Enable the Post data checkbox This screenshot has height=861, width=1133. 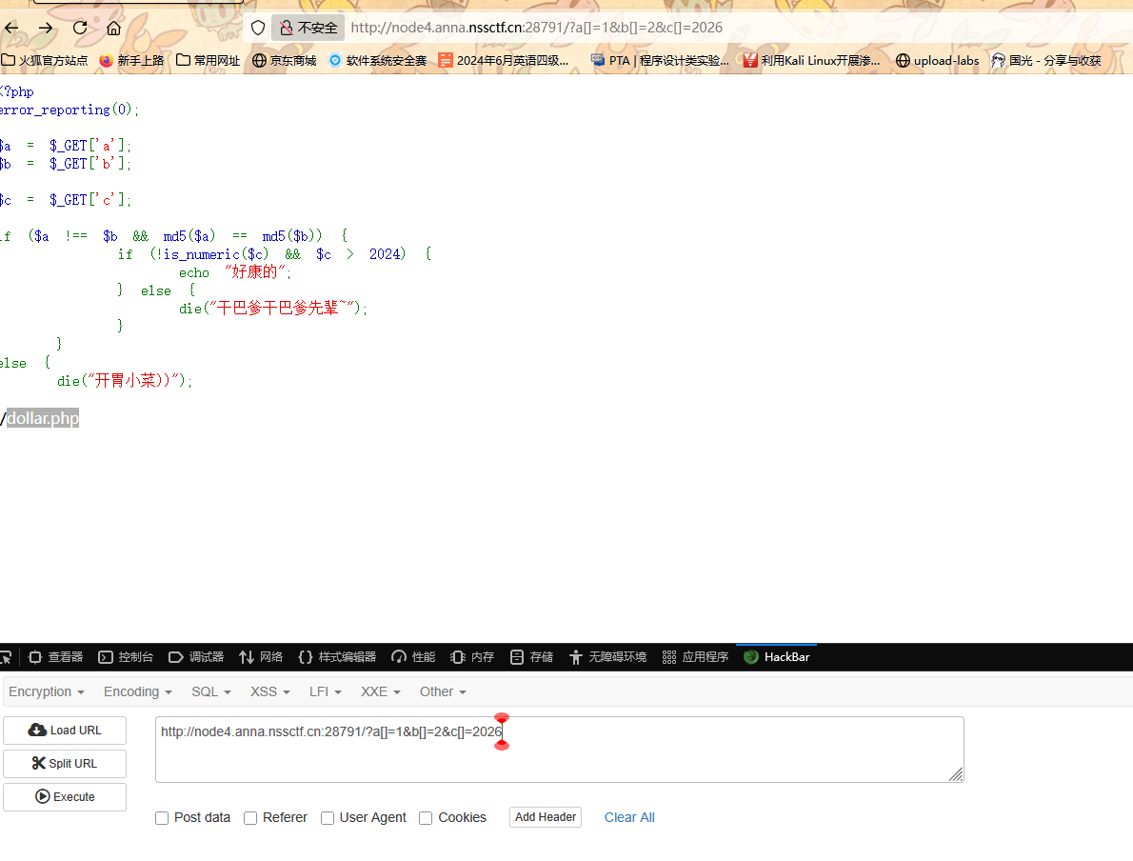pos(162,818)
